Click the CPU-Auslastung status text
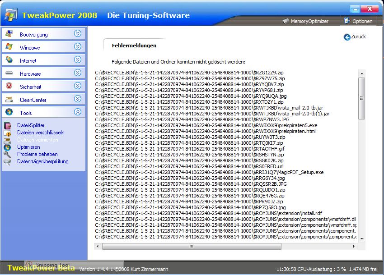 point(322,269)
